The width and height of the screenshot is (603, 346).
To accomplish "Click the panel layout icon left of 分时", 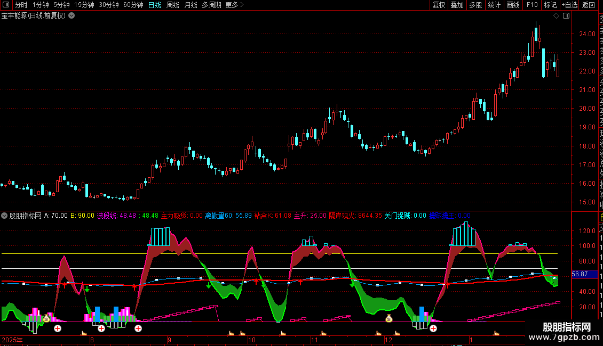I will tap(6, 5).
